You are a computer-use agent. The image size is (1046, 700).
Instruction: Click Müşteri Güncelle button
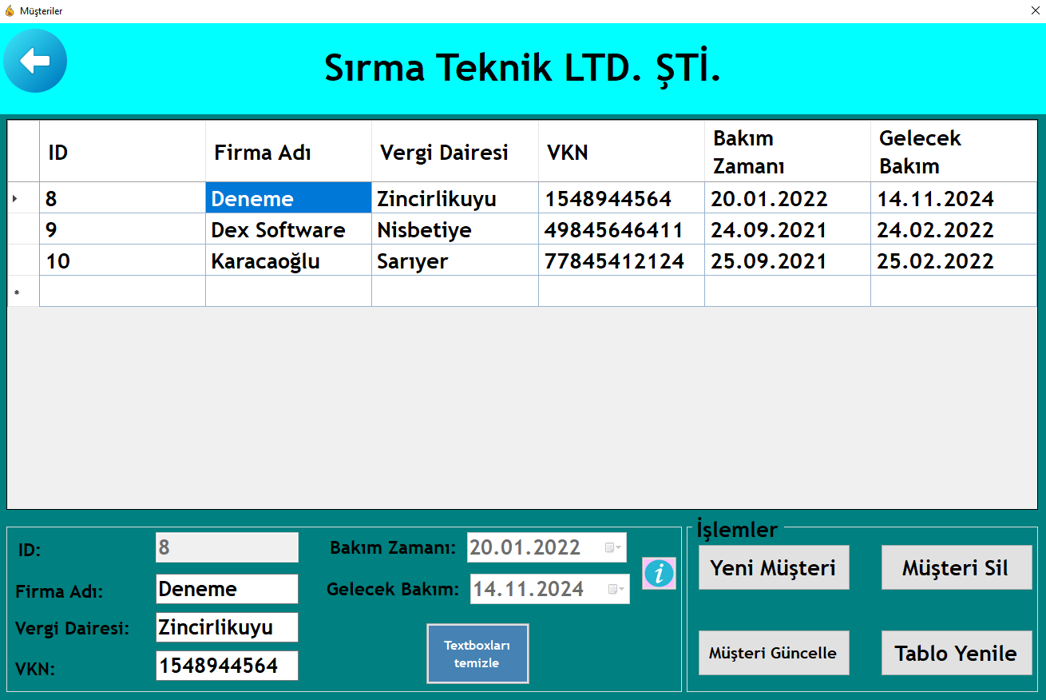(x=774, y=653)
